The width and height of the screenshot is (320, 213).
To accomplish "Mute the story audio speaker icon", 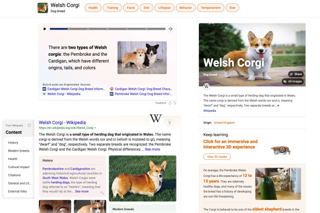I will (x=170, y=29).
